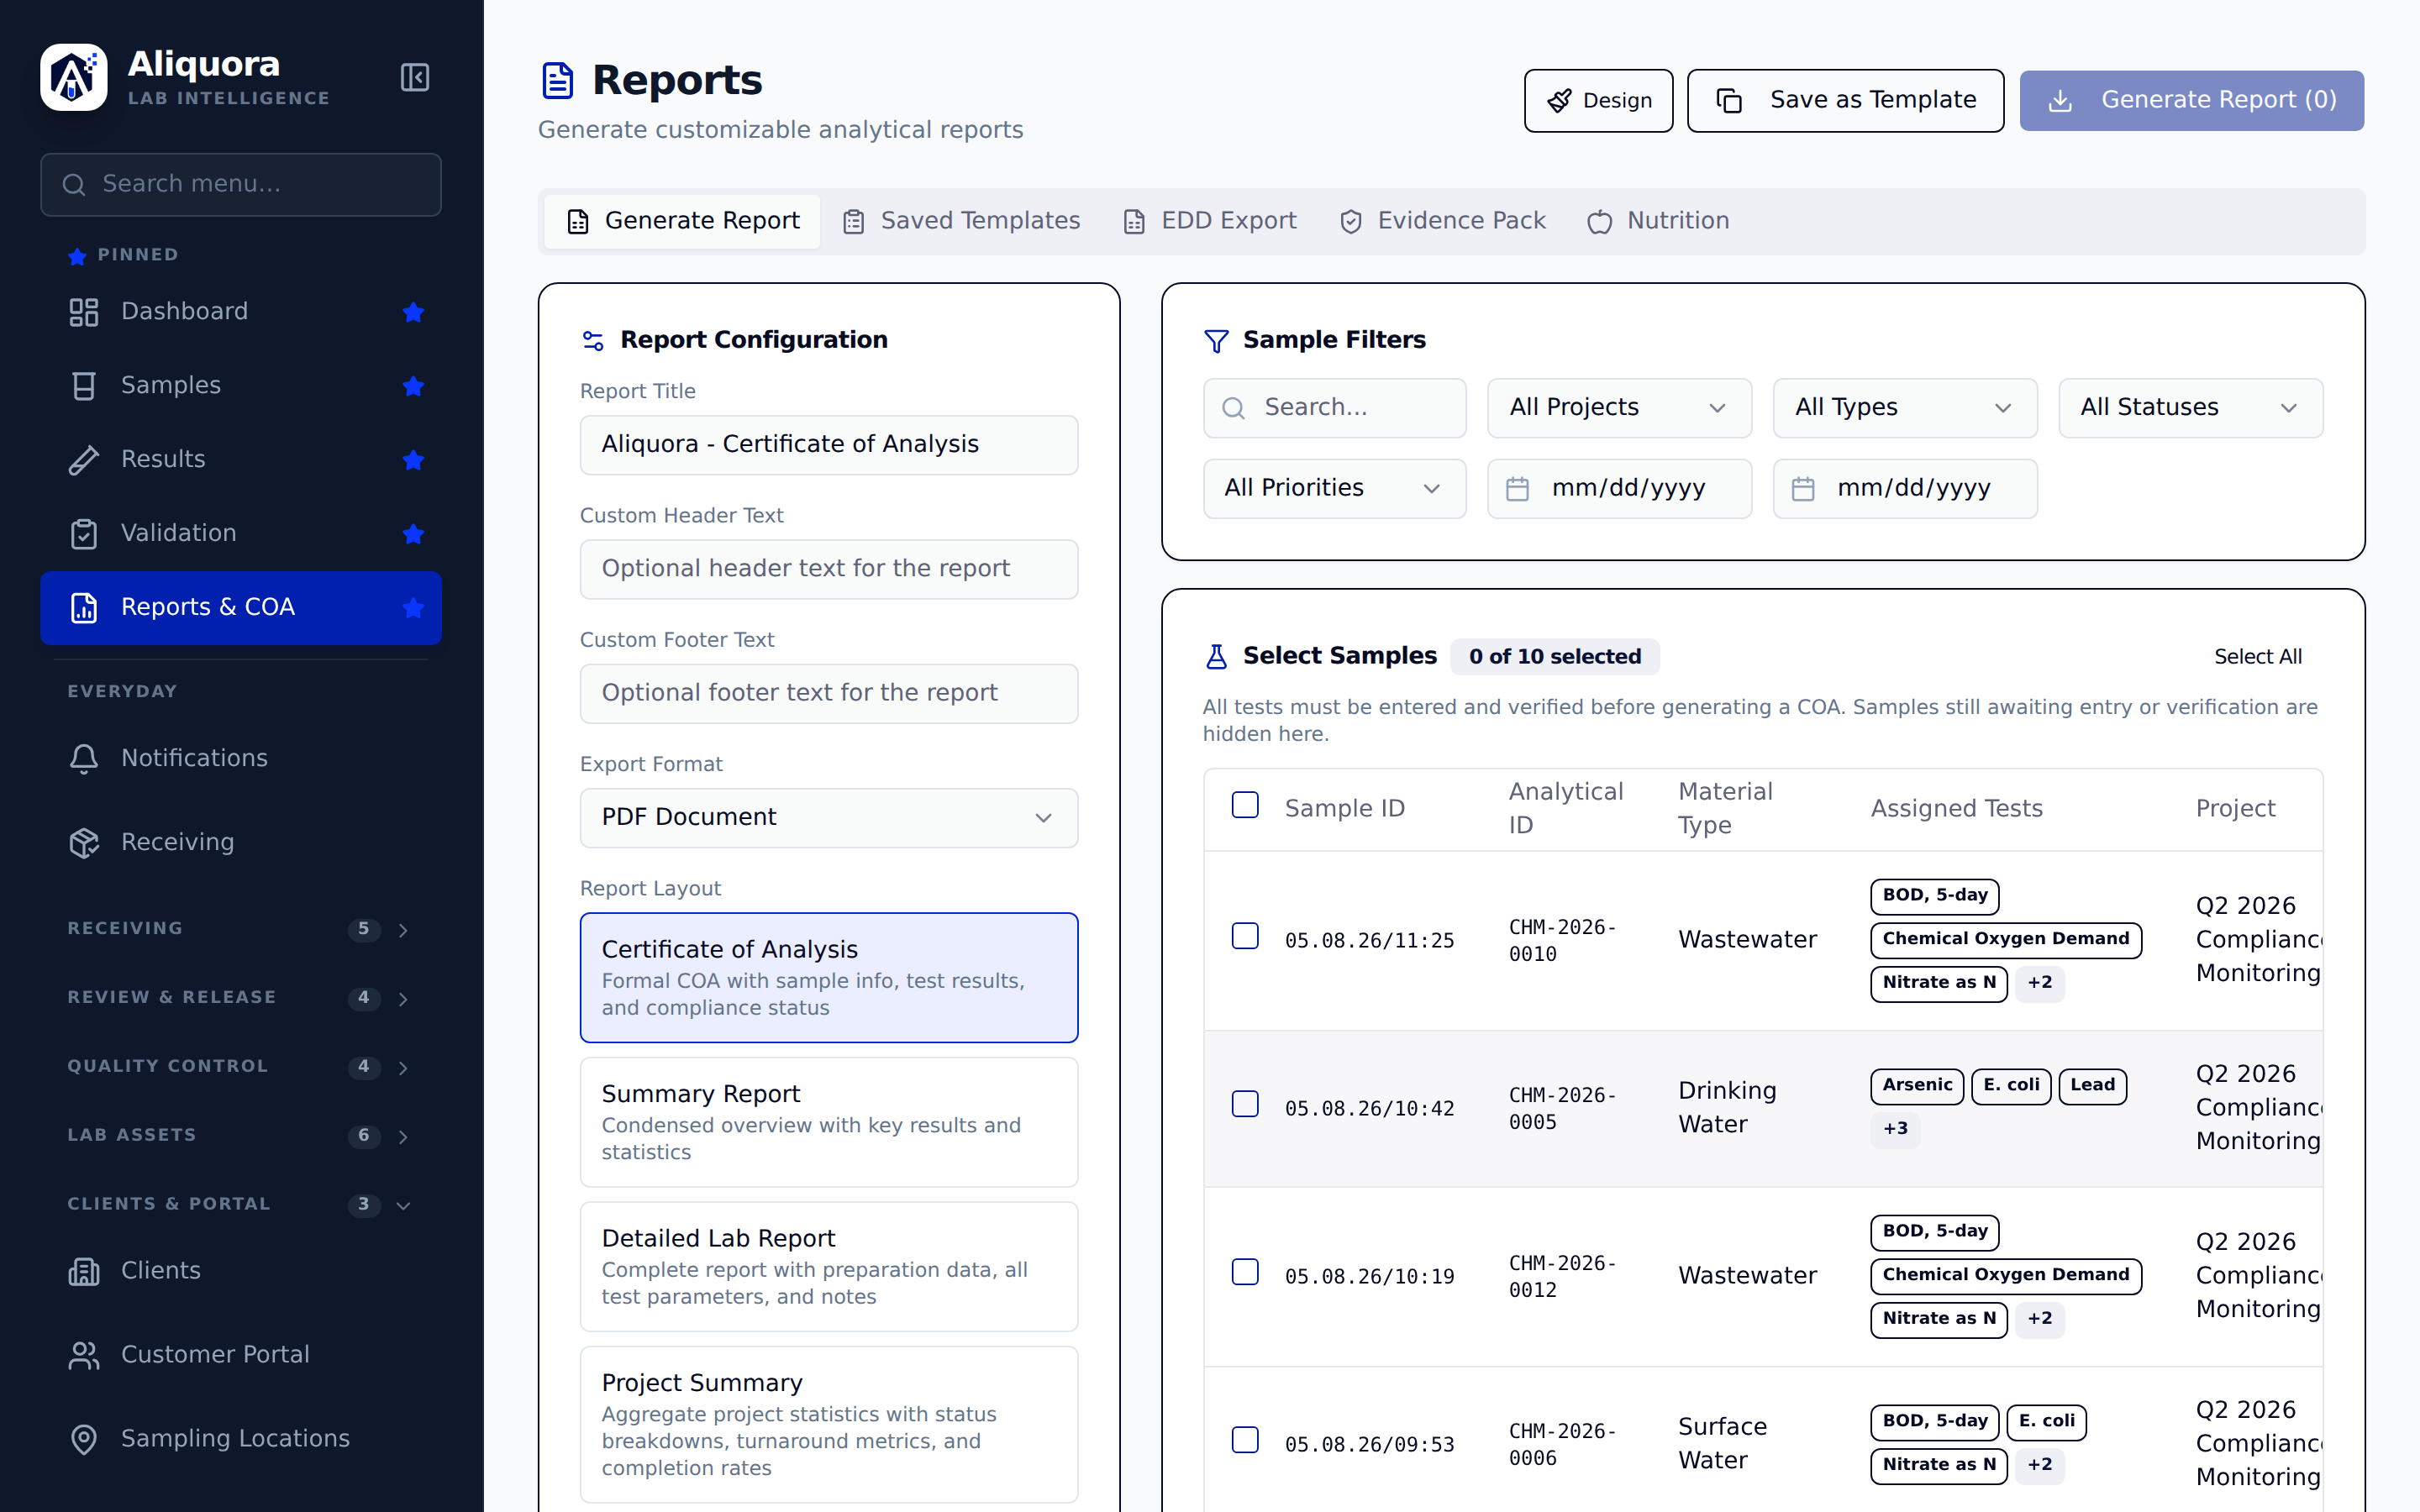This screenshot has width=2420, height=1512.
Task: Open the All Types filter dropdown
Action: 1905,408
